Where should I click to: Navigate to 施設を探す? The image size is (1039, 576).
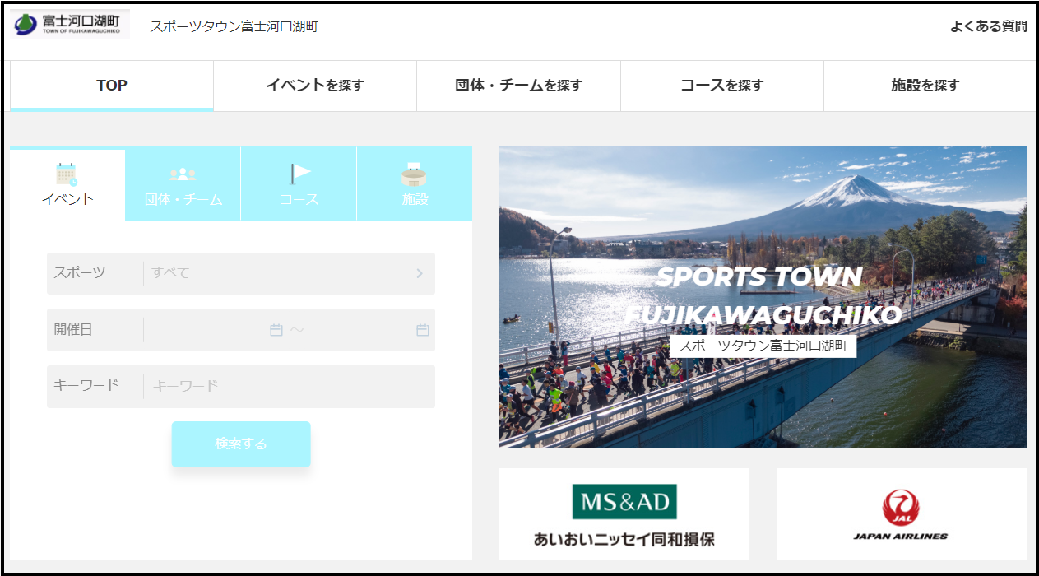pos(925,86)
